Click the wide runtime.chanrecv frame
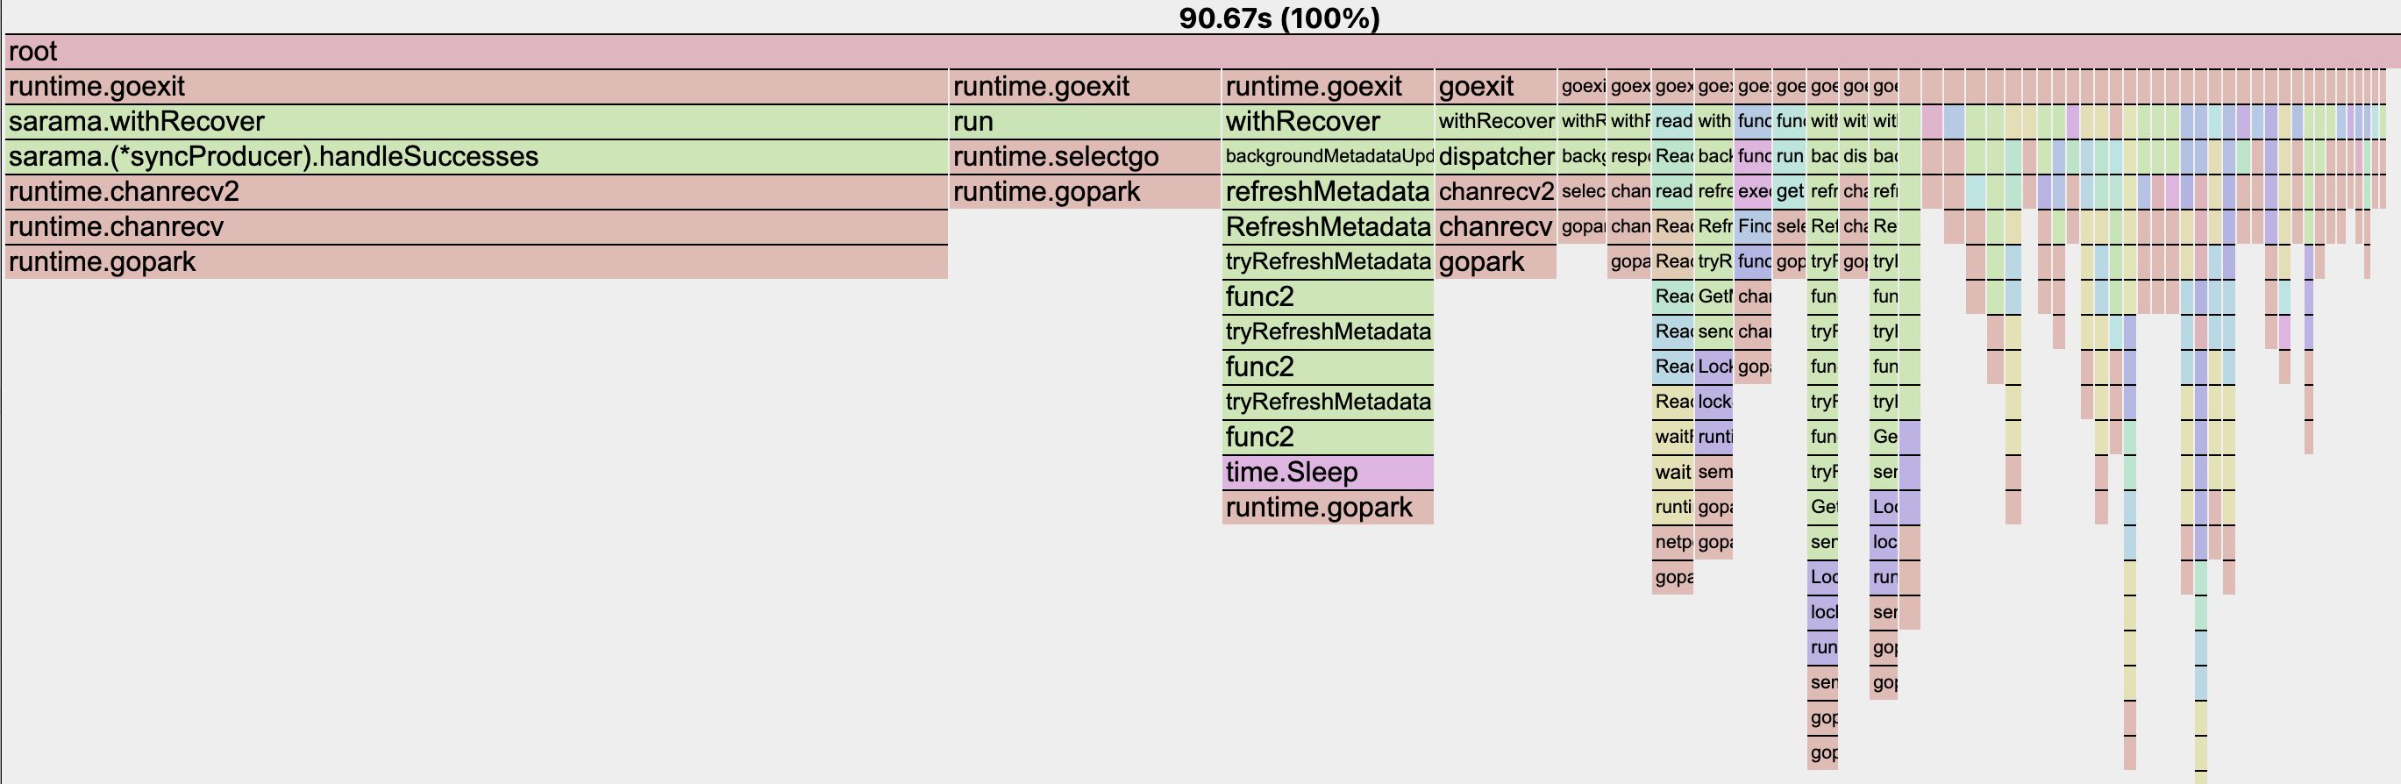2401x784 pixels. (476, 226)
